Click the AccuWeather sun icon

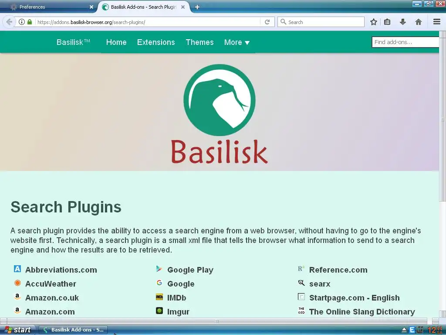[17, 283]
